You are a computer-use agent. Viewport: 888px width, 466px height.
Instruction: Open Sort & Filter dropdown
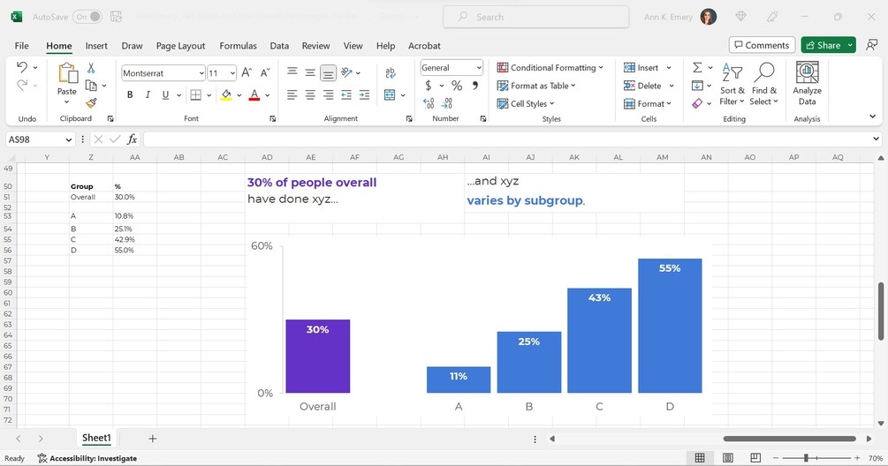tap(732, 84)
